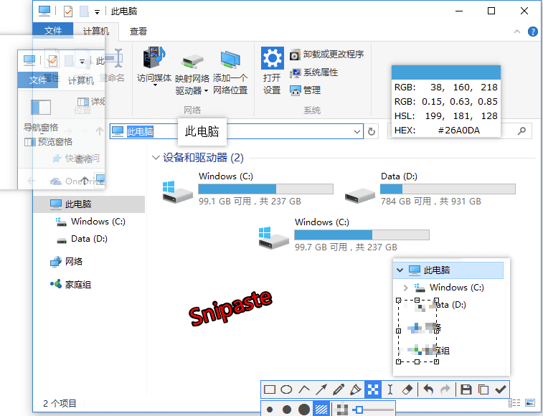Choose the largest brush size dot
The width and height of the screenshot is (543, 416).
[x=303, y=410]
